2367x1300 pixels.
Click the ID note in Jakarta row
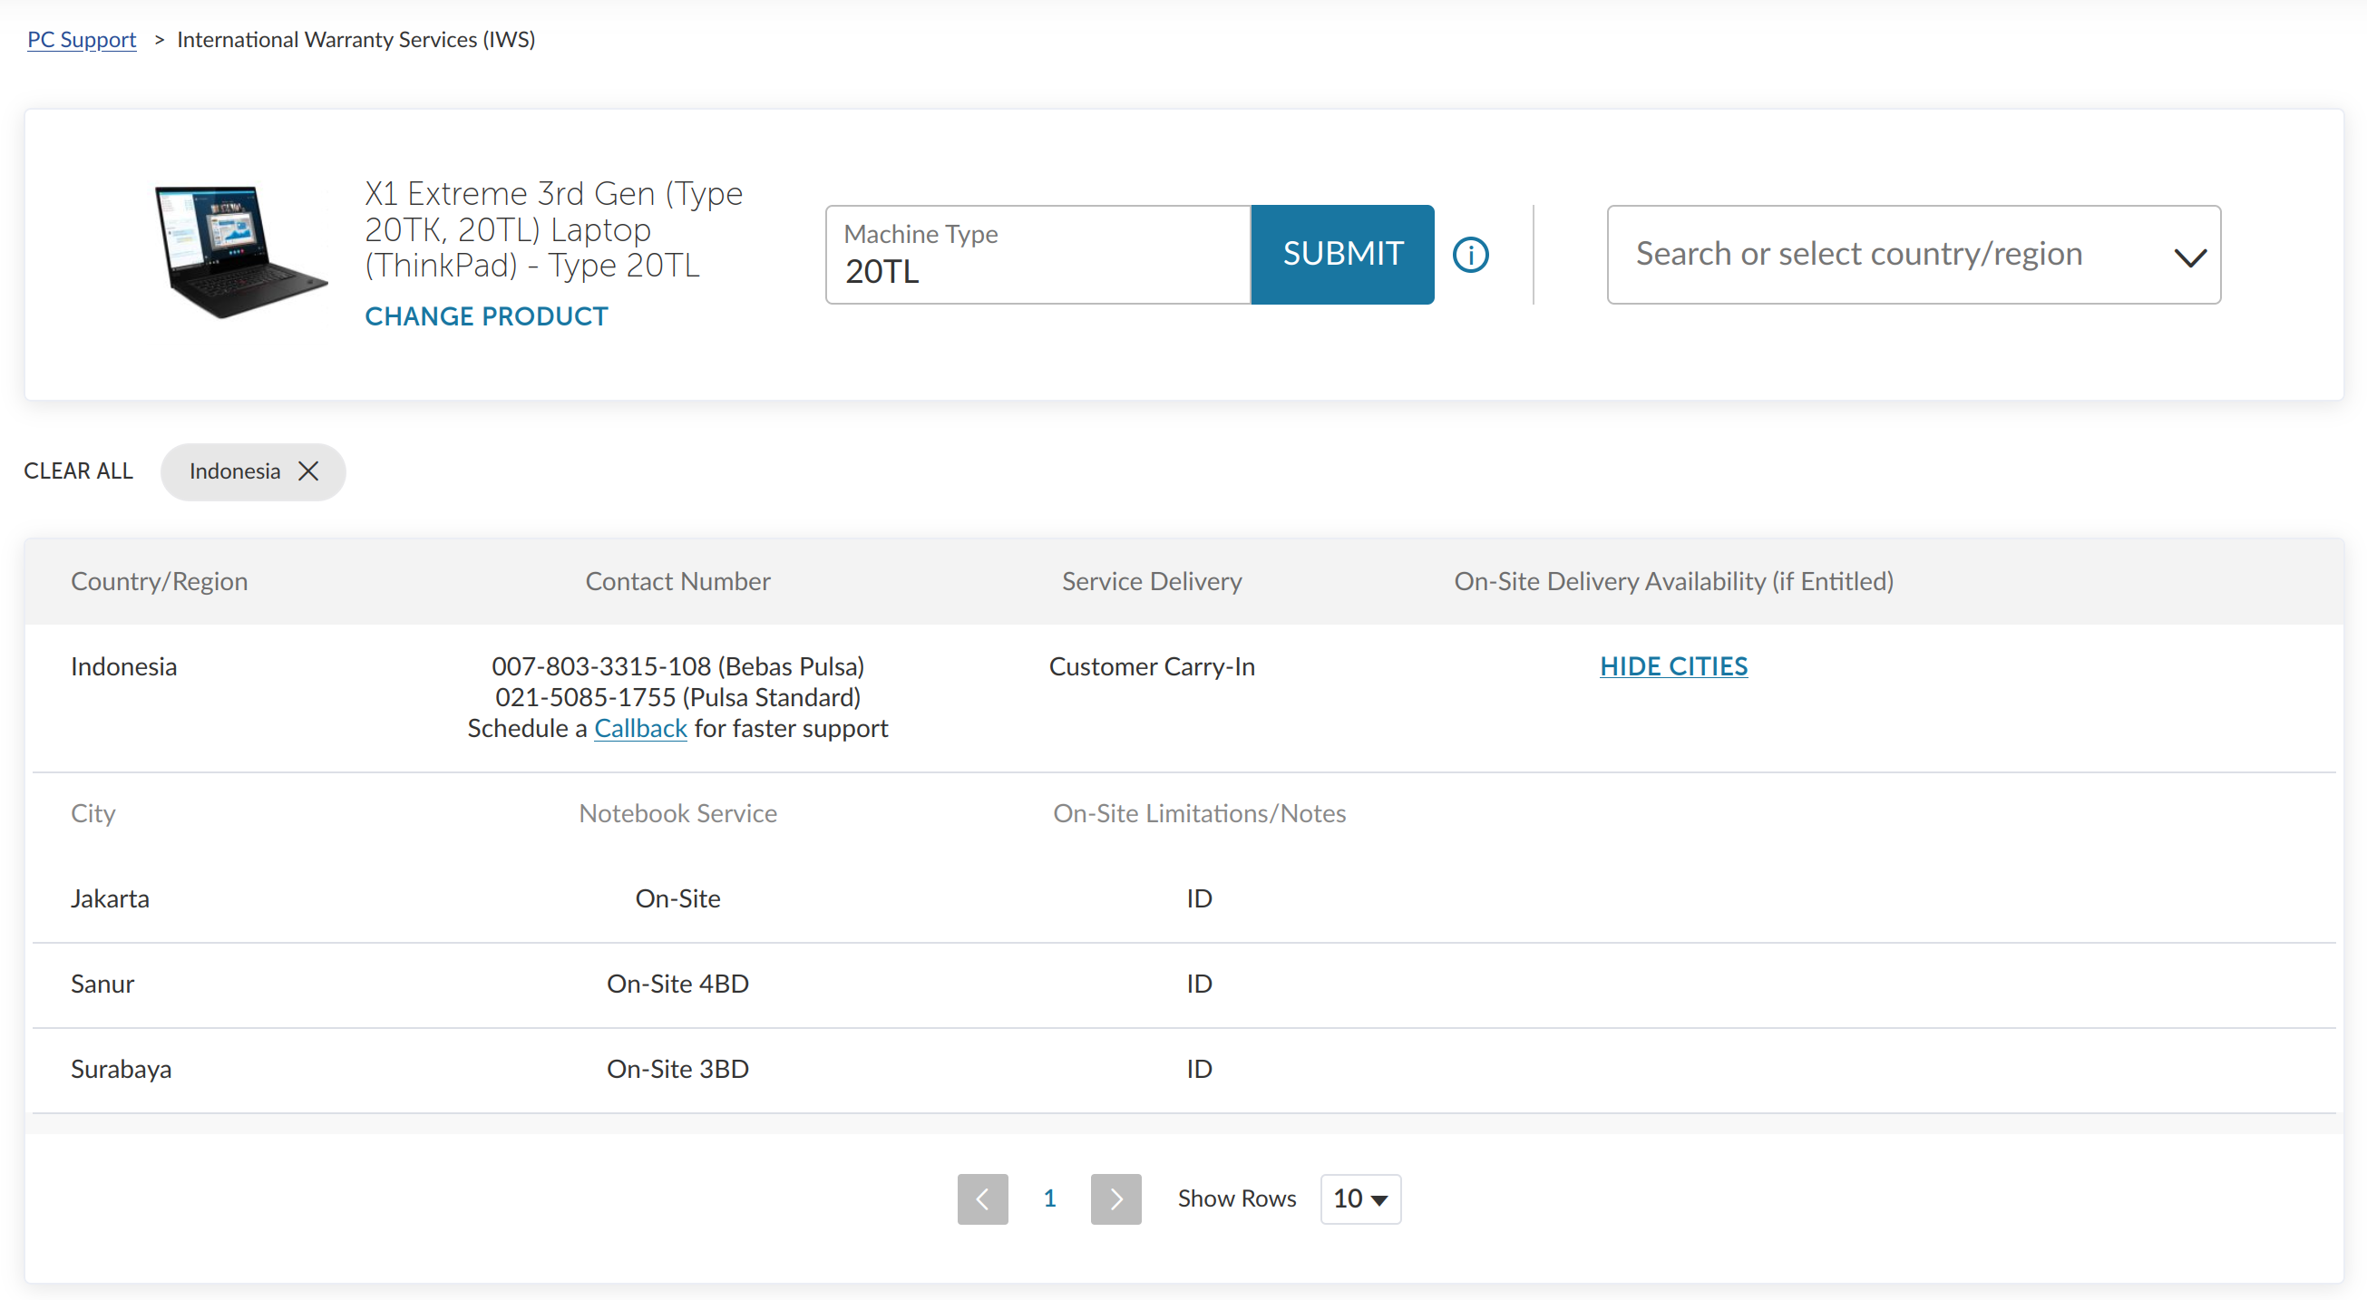(1199, 898)
